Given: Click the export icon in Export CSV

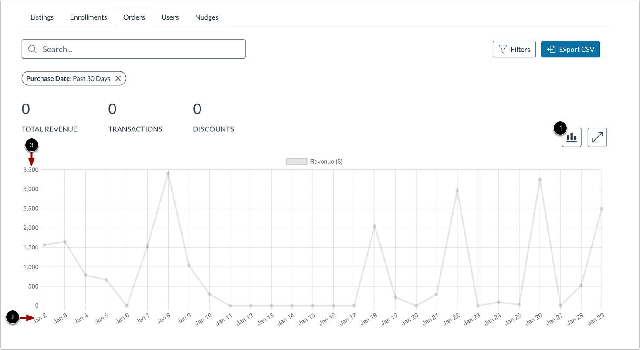Looking at the screenshot, I should [551, 49].
